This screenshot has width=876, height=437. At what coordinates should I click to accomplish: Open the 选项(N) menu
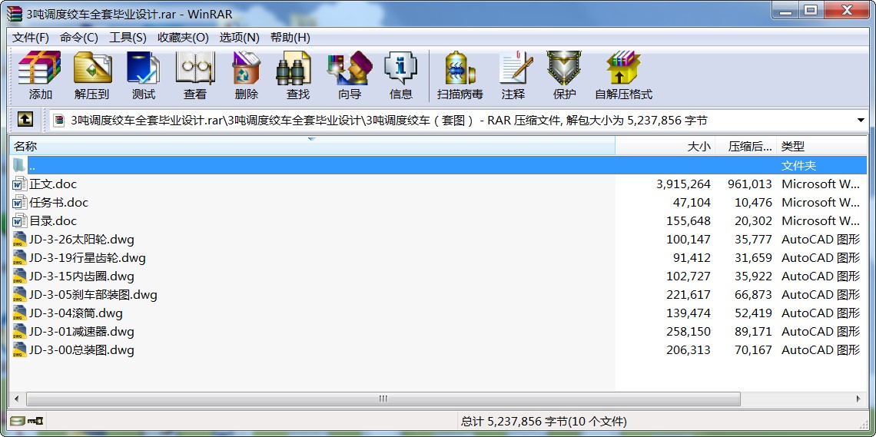coord(239,38)
